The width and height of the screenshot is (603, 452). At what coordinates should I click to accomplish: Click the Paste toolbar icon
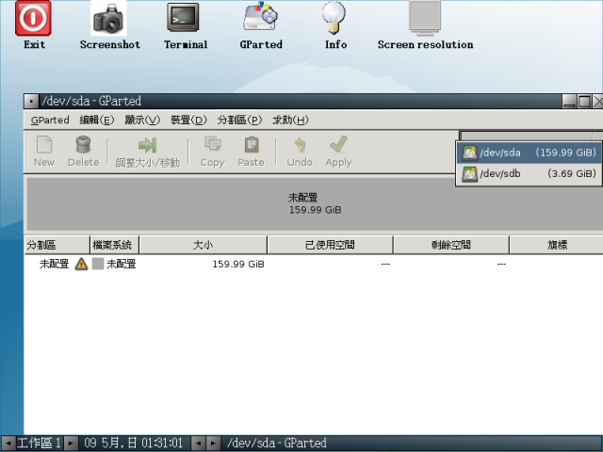pyautogui.click(x=252, y=152)
